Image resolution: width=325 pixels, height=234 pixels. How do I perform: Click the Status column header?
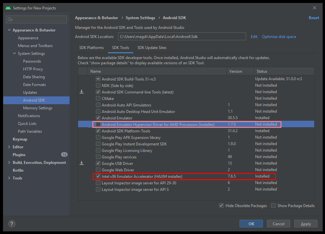[284, 71]
